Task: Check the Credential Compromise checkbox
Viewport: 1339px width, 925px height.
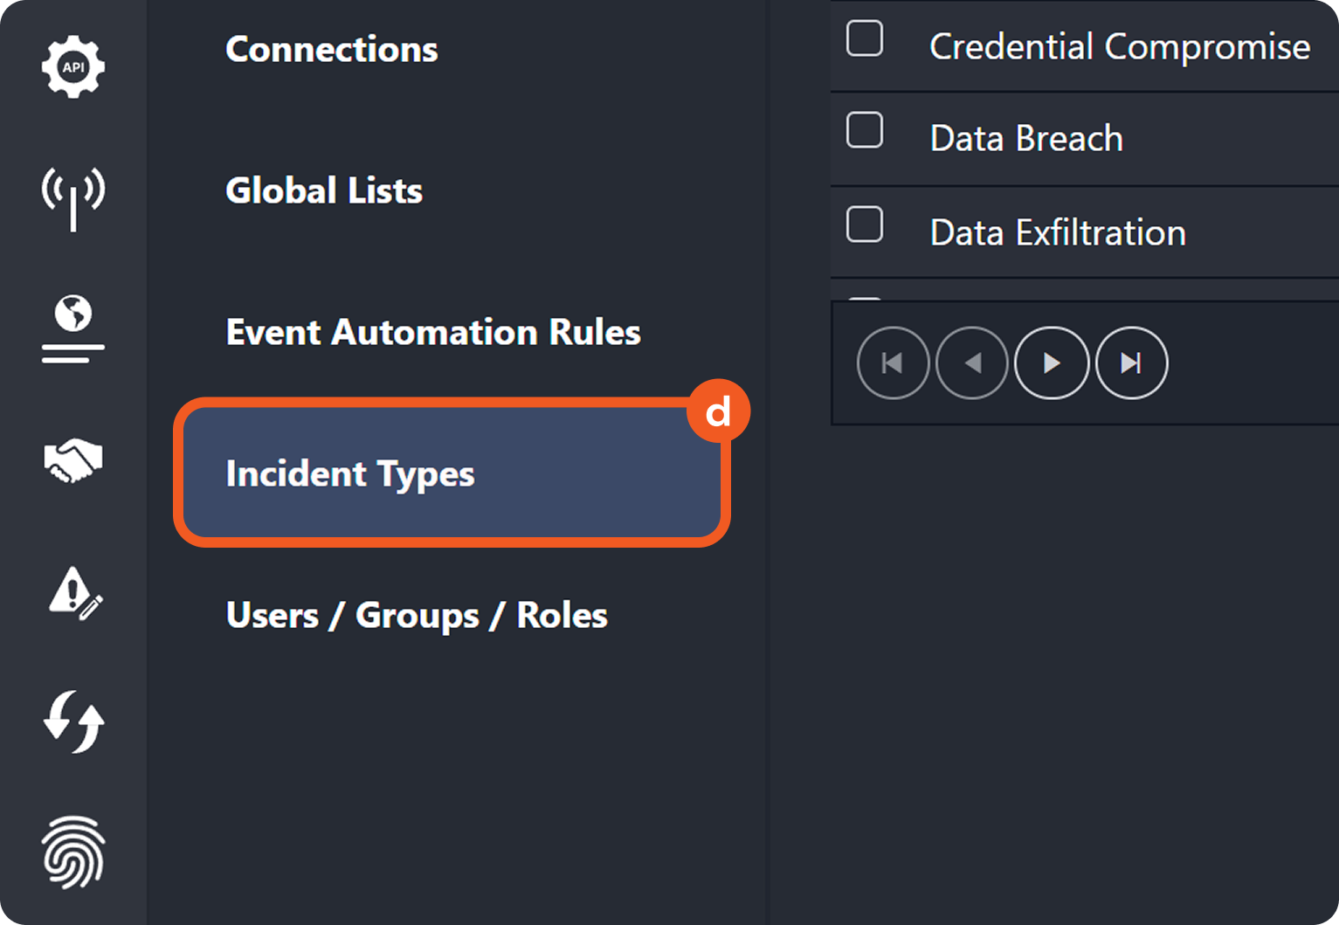Action: (865, 39)
